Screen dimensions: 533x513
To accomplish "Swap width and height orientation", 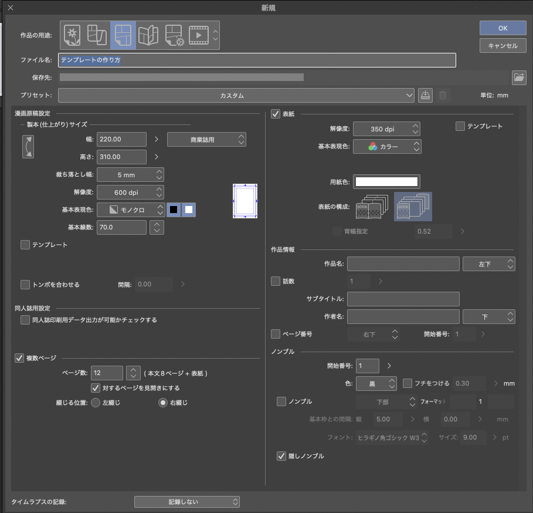I will tap(28, 147).
